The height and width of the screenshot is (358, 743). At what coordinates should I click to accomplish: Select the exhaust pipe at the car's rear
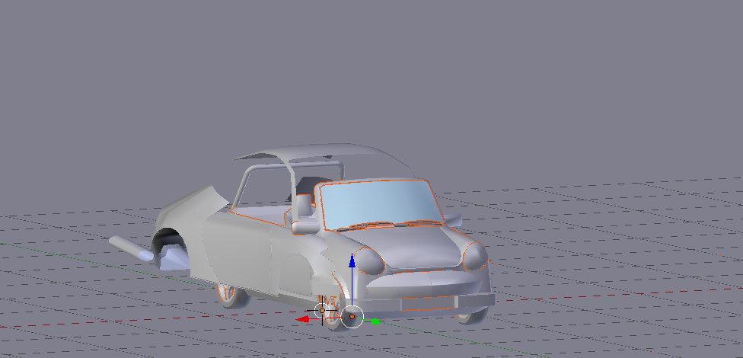[x=131, y=248]
